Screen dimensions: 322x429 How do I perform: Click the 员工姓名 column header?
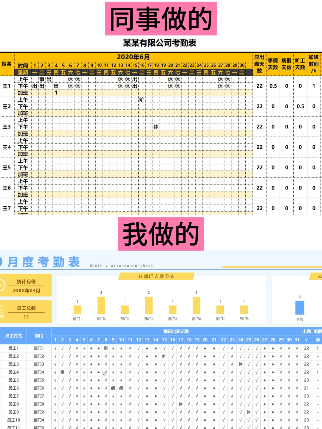(x=13, y=335)
